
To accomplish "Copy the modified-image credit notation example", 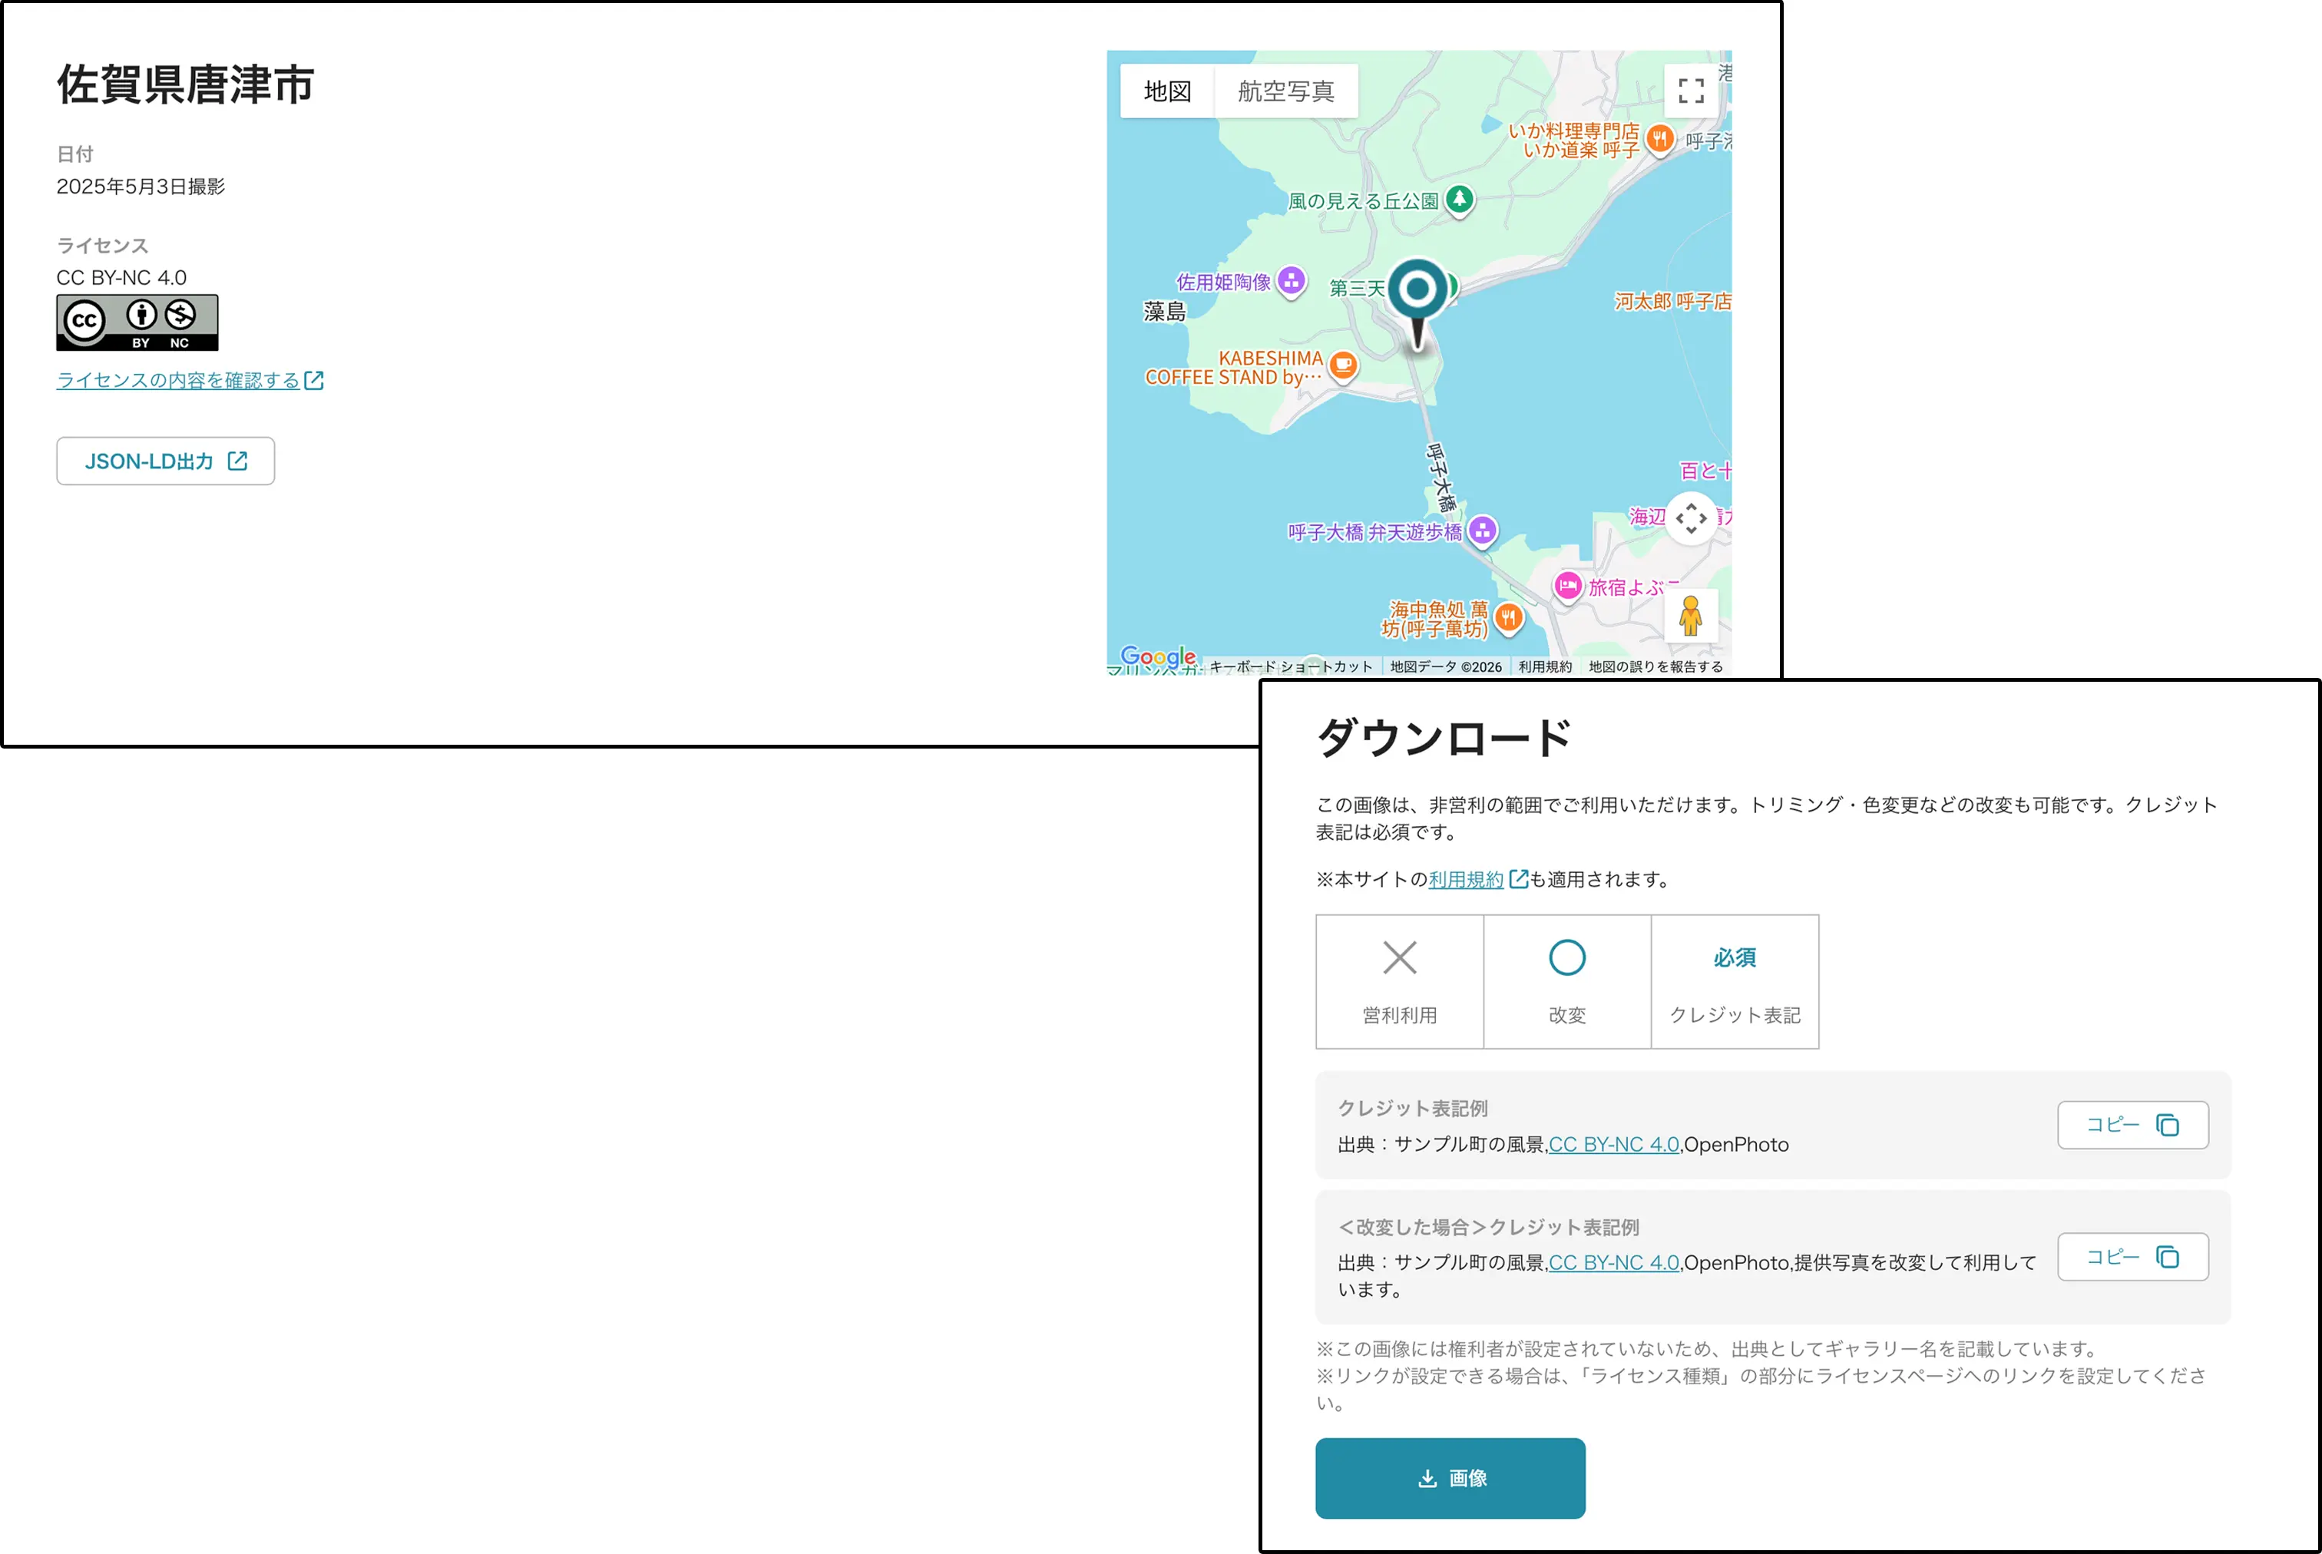I will pyautogui.click(x=2132, y=1257).
